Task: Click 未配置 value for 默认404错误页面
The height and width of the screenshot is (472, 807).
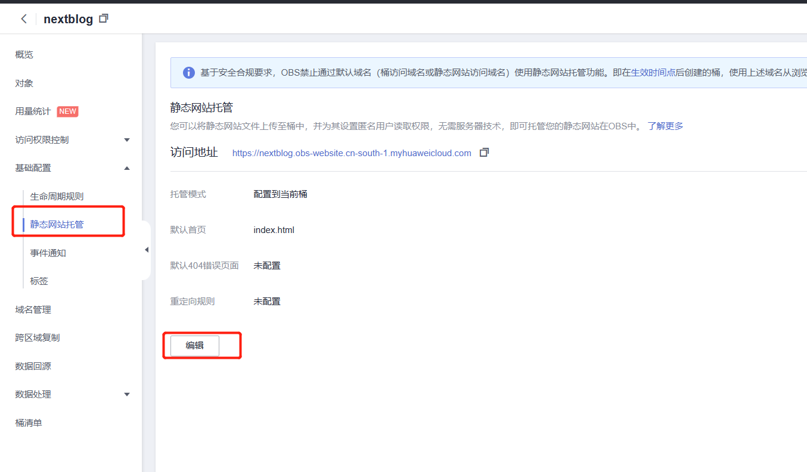Action: click(x=267, y=266)
